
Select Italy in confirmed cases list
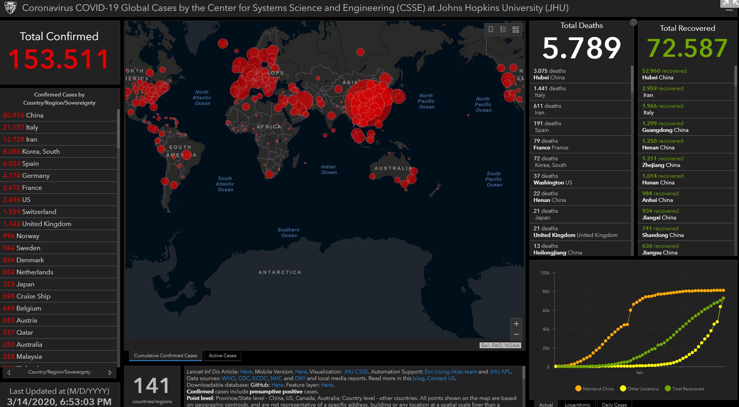click(x=58, y=127)
